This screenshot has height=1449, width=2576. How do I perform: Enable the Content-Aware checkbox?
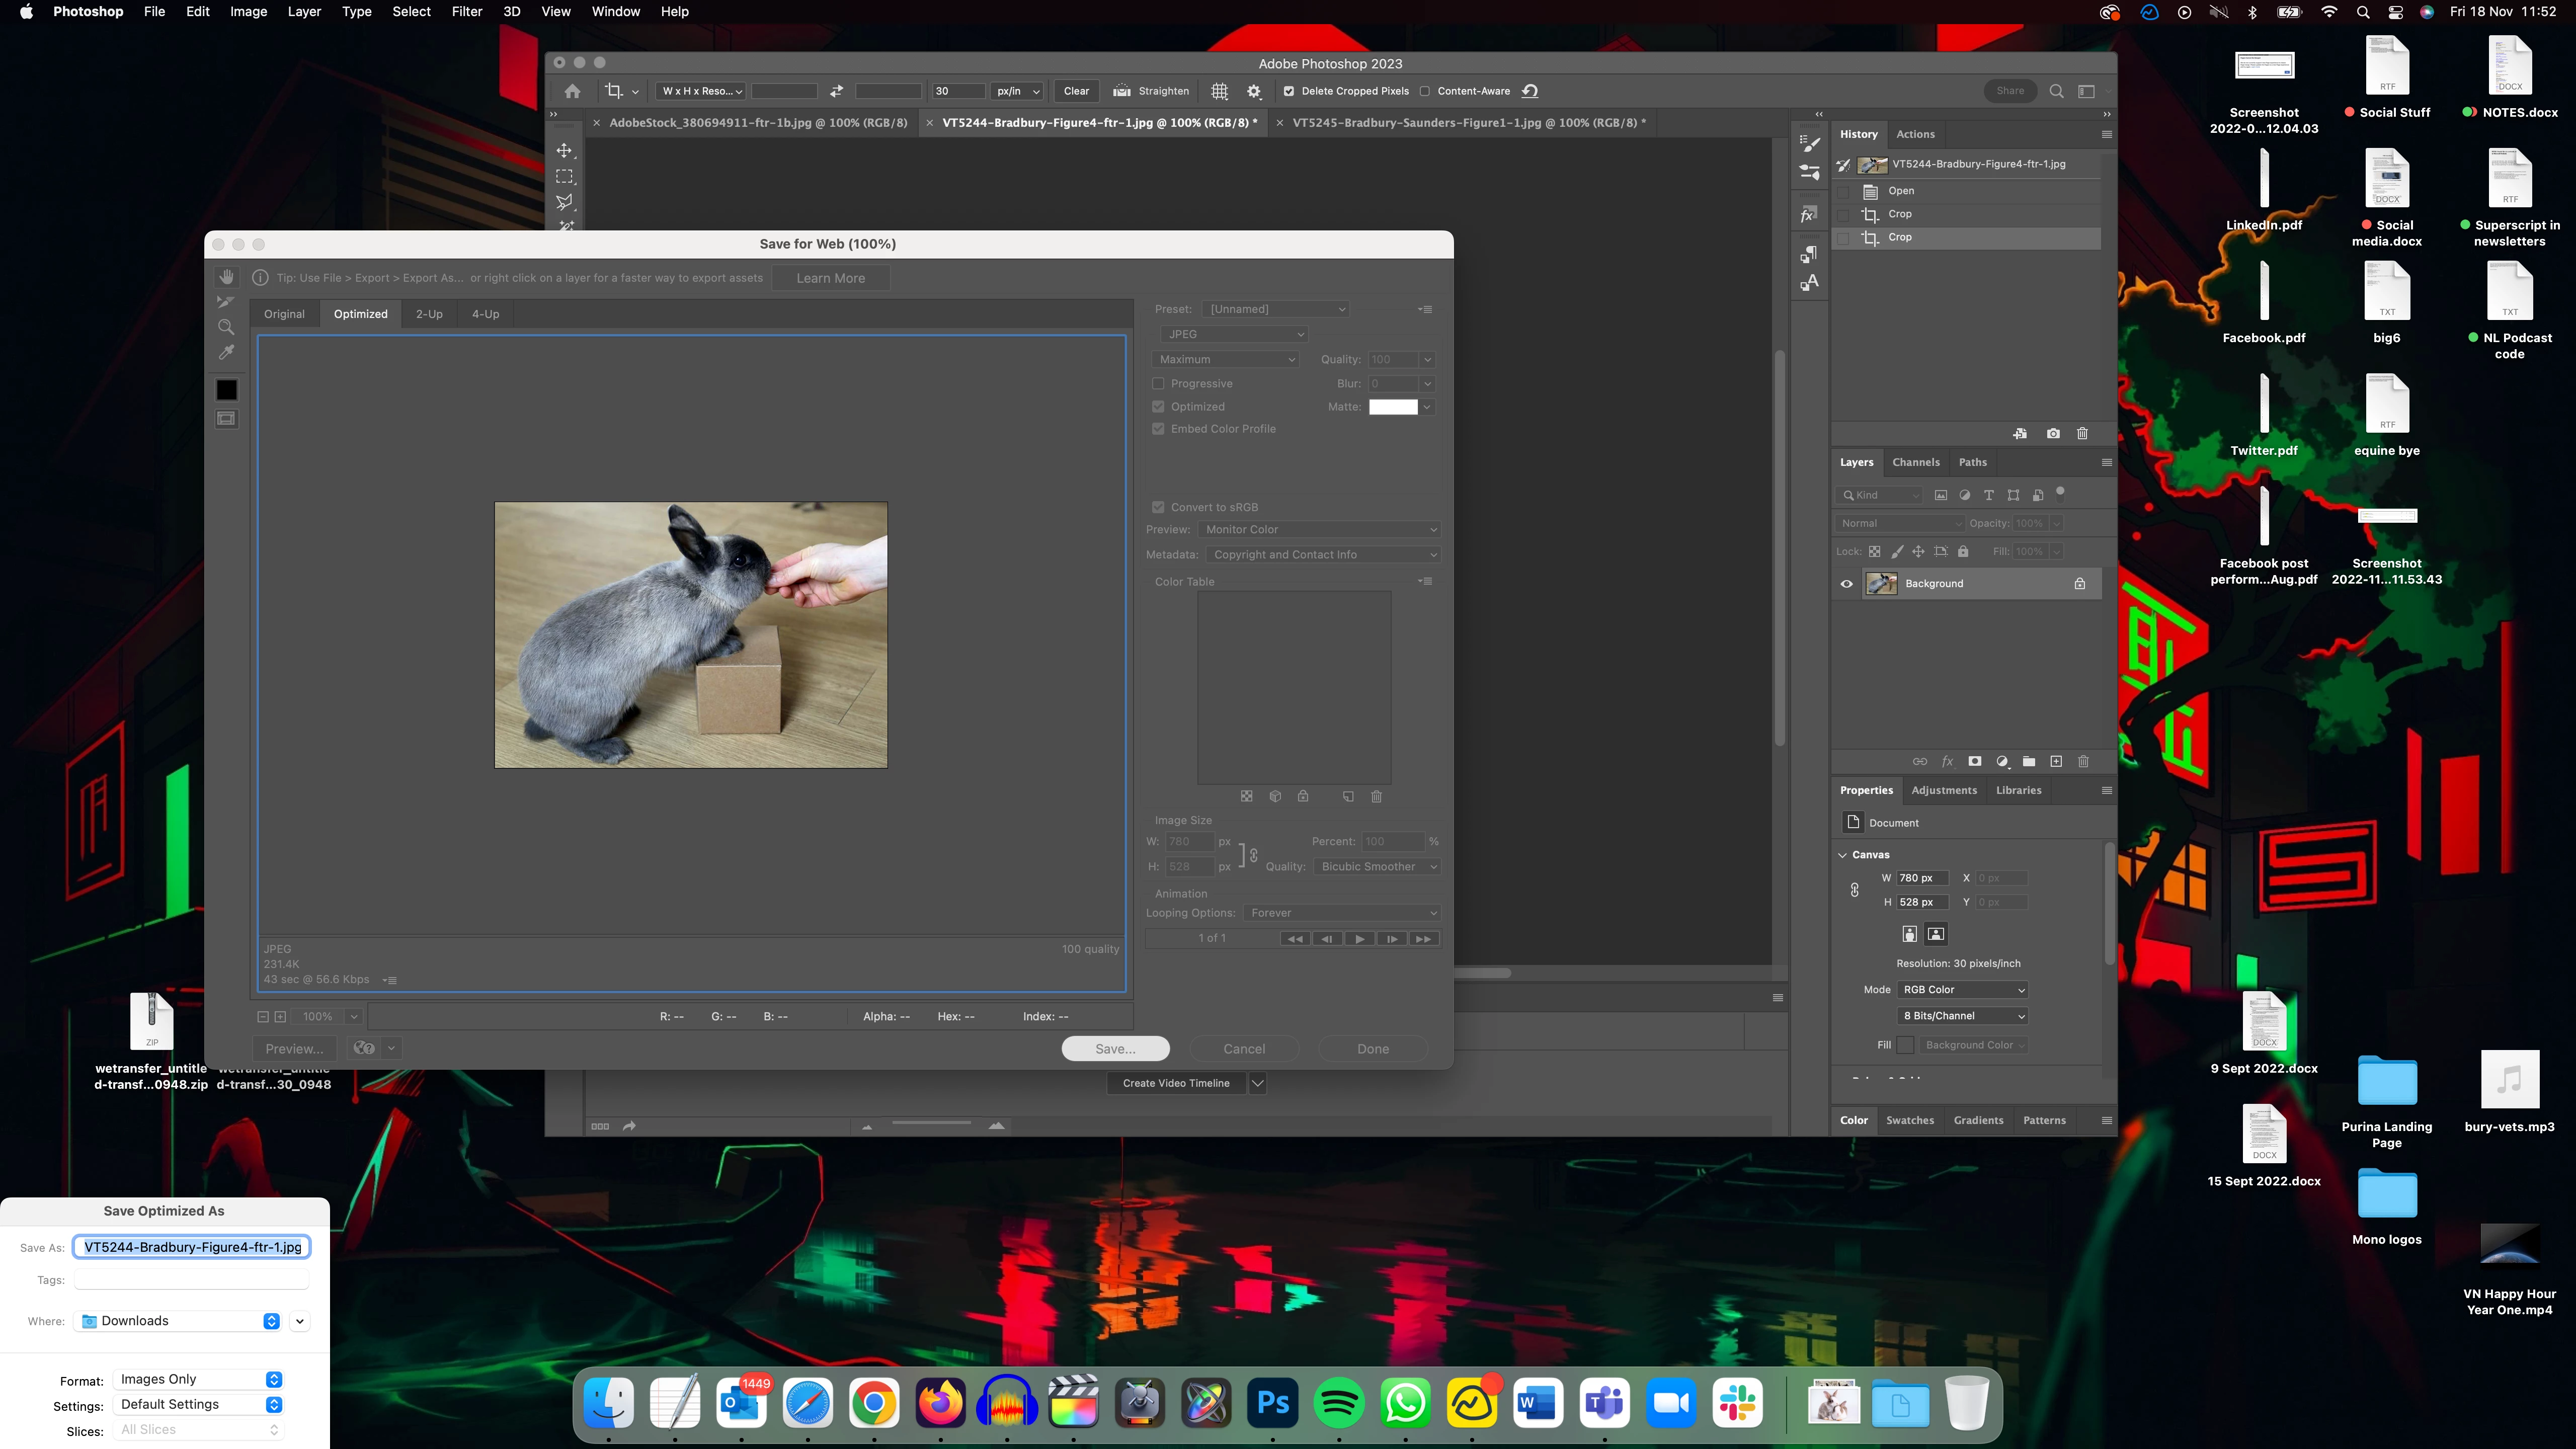tap(1425, 91)
